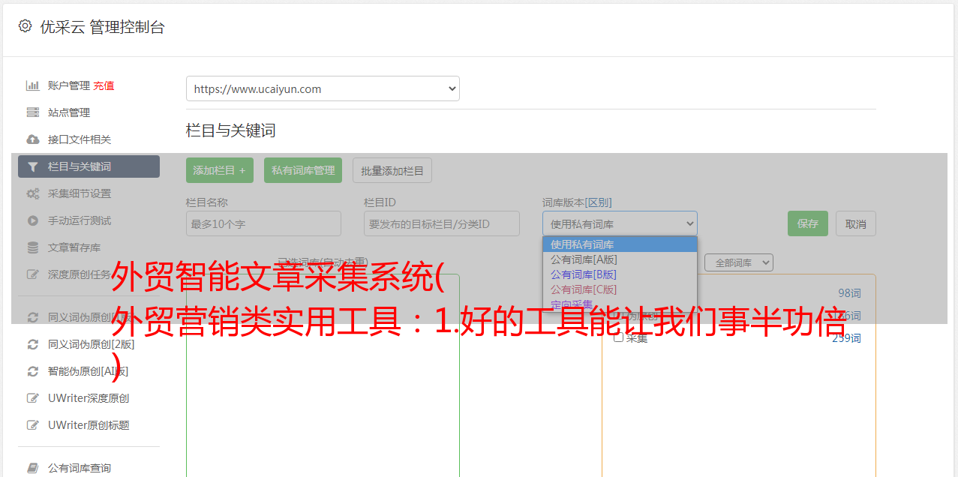Open 账户管理 via its bar chart icon

click(32, 85)
